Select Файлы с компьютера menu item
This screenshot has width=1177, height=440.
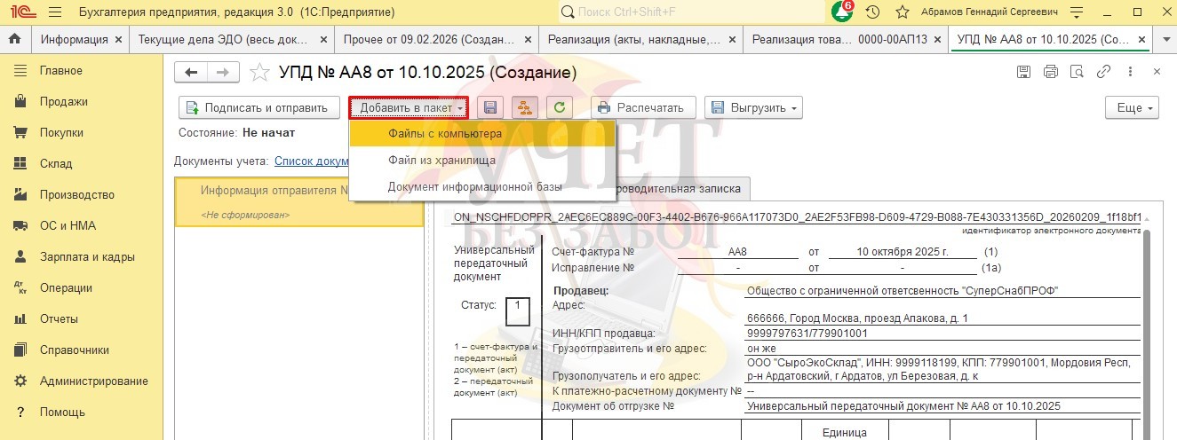click(x=444, y=134)
